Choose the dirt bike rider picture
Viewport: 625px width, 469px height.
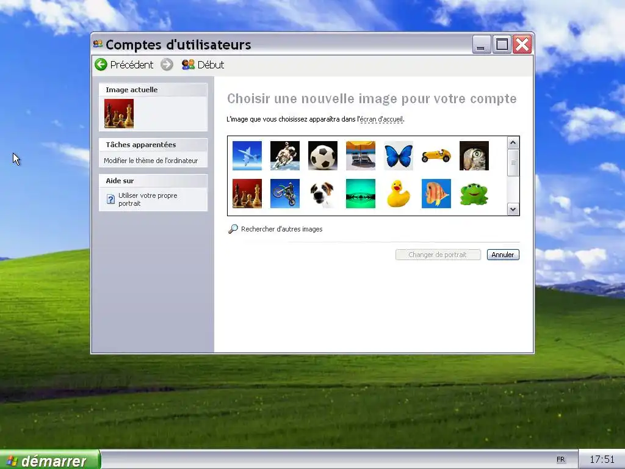(285, 194)
